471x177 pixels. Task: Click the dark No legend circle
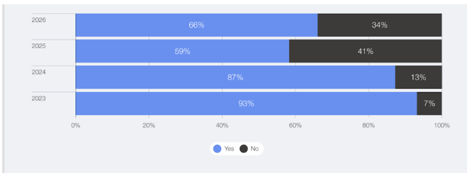(x=244, y=149)
